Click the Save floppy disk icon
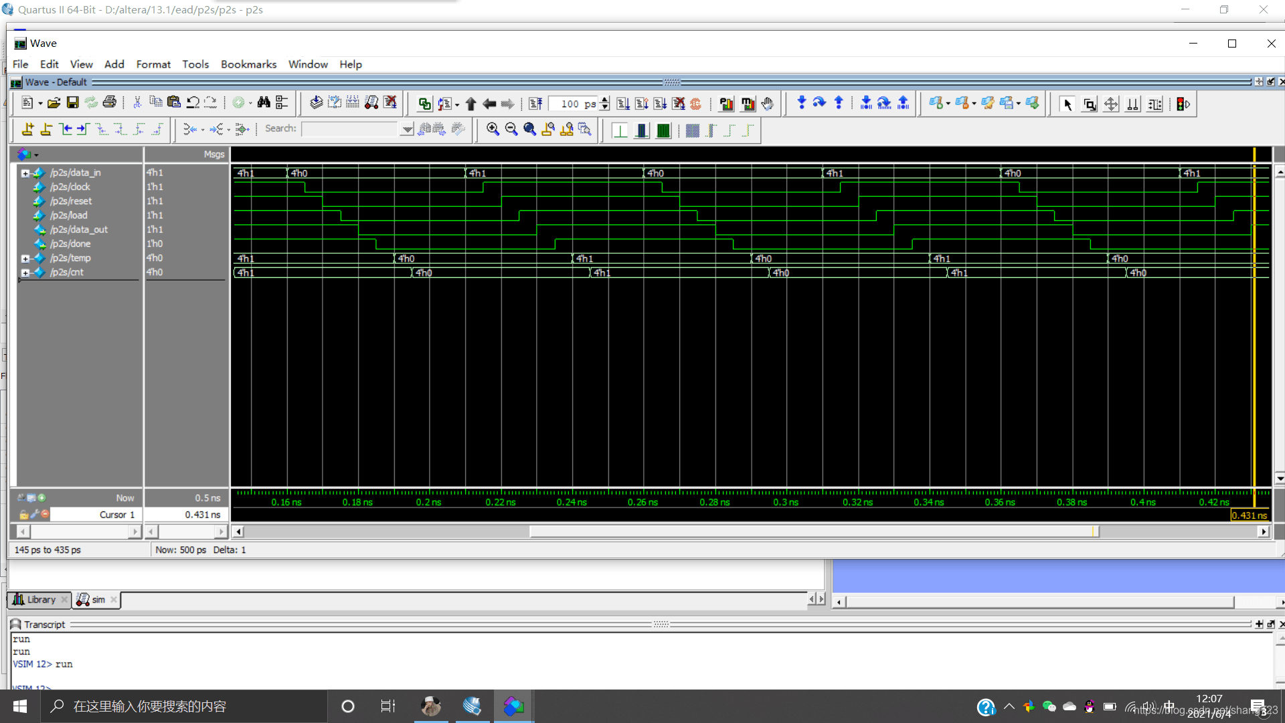This screenshot has width=1285, height=723. click(72, 102)
